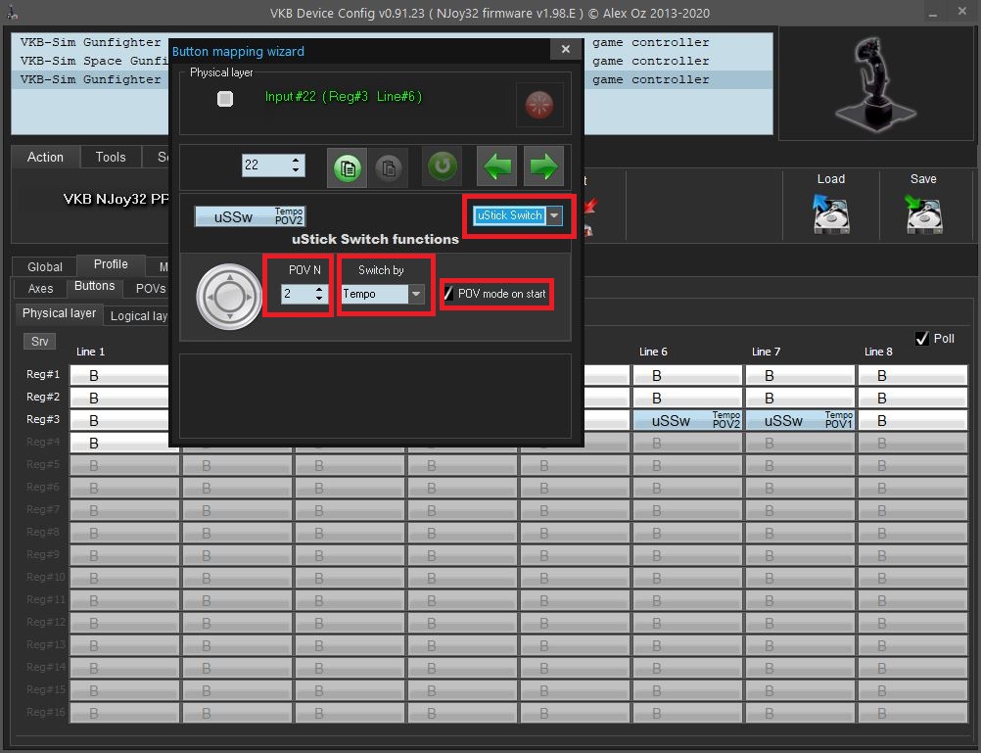Click the grey paste button in wizard

click(388, 166)
